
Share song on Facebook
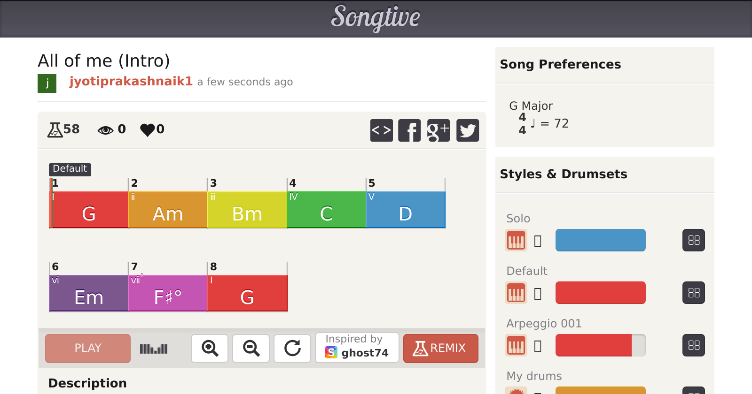(x=409, y=130)
